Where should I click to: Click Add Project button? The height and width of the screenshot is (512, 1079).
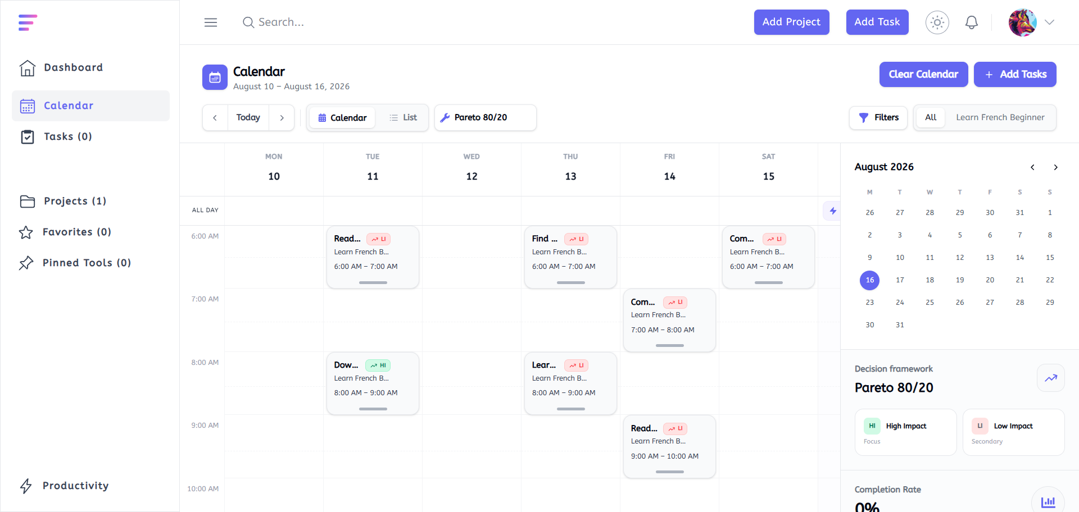(x=791, y=22)
